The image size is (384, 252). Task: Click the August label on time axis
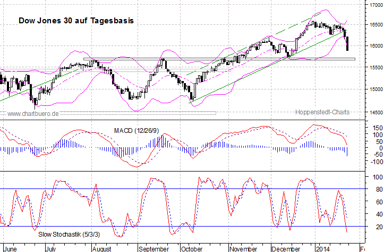[x=102, y=249]
